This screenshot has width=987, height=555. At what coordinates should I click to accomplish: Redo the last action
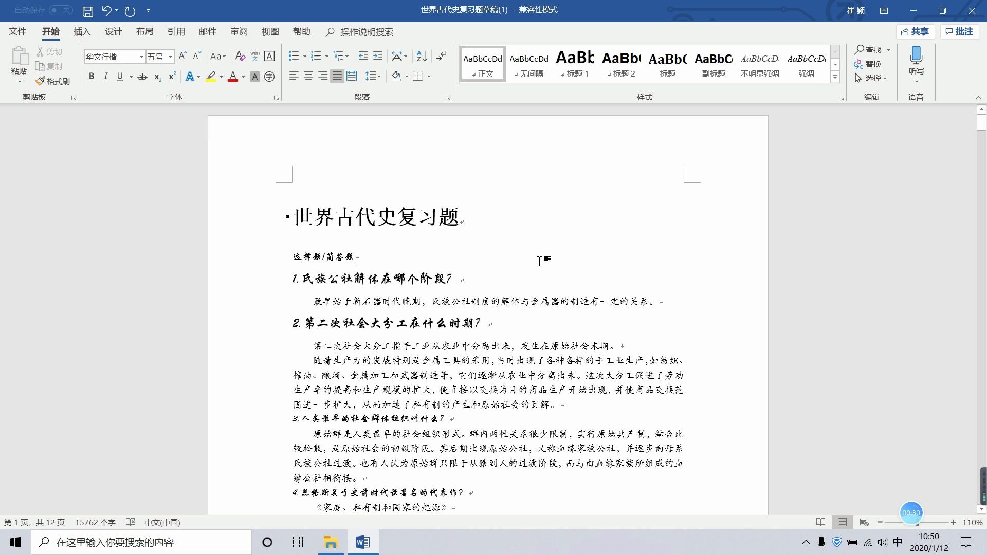130,11
